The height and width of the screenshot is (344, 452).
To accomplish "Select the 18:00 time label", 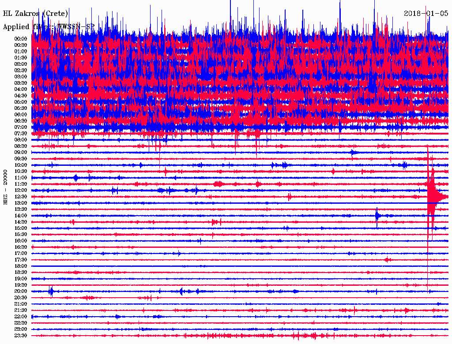I will tap(21, 266).
